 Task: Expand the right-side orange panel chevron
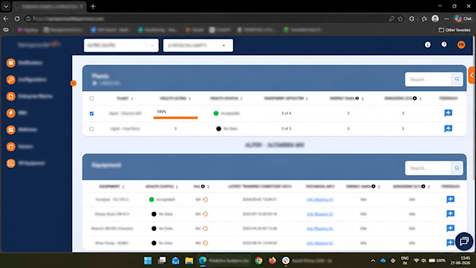[x=472, y=76]
